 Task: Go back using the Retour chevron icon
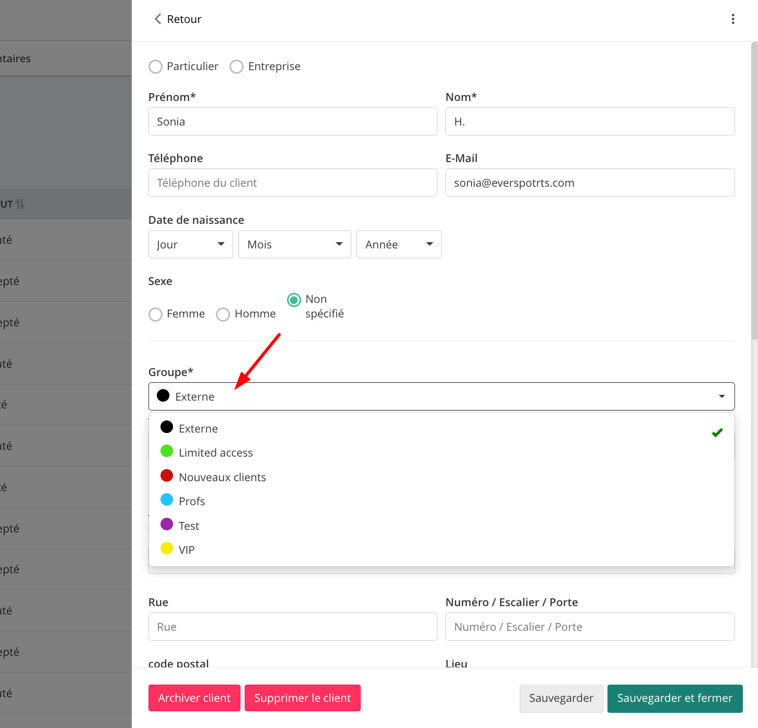(157, 19)
